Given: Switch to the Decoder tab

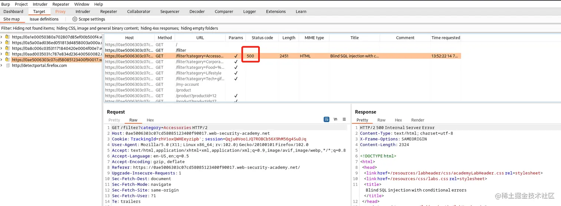Looking at the screenshot, I should coord(197,11).
